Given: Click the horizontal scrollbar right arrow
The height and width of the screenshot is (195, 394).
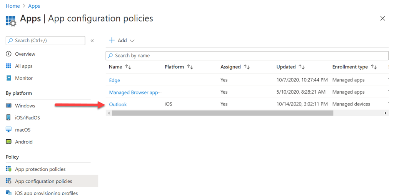Looking at the screenshot, I should point(386,113).
